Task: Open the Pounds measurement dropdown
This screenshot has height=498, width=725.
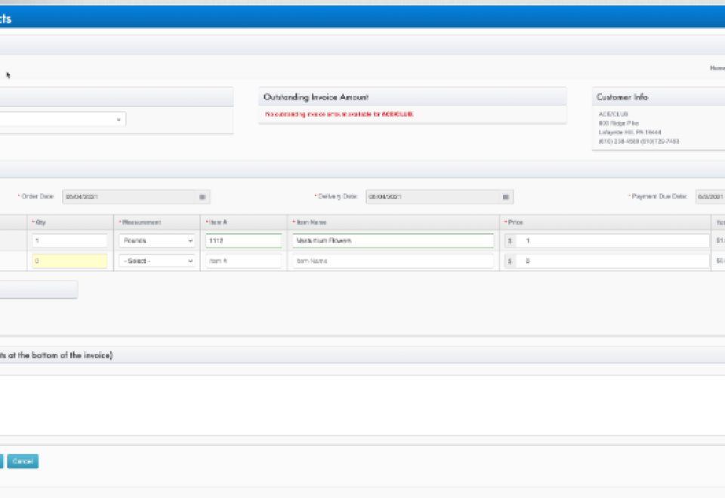Action: pyautogui.click(x=157, y=241)
